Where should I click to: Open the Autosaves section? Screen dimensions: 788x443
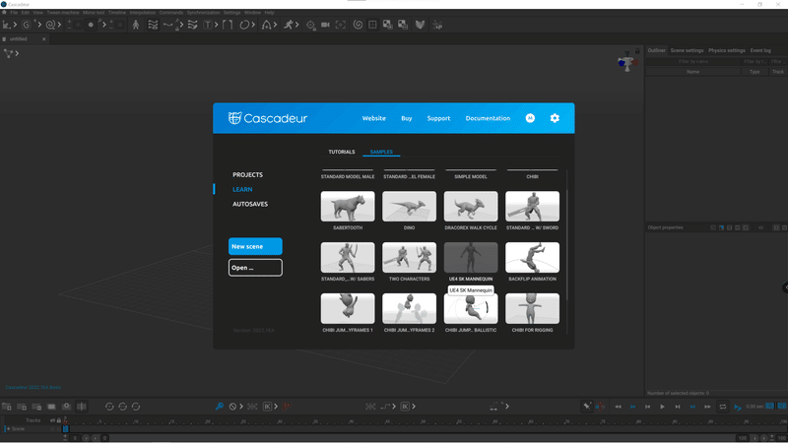[250, 204]
